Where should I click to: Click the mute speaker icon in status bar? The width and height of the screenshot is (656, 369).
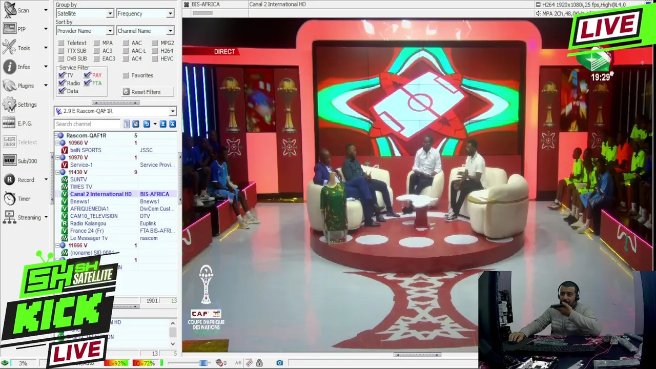point(219,363)
